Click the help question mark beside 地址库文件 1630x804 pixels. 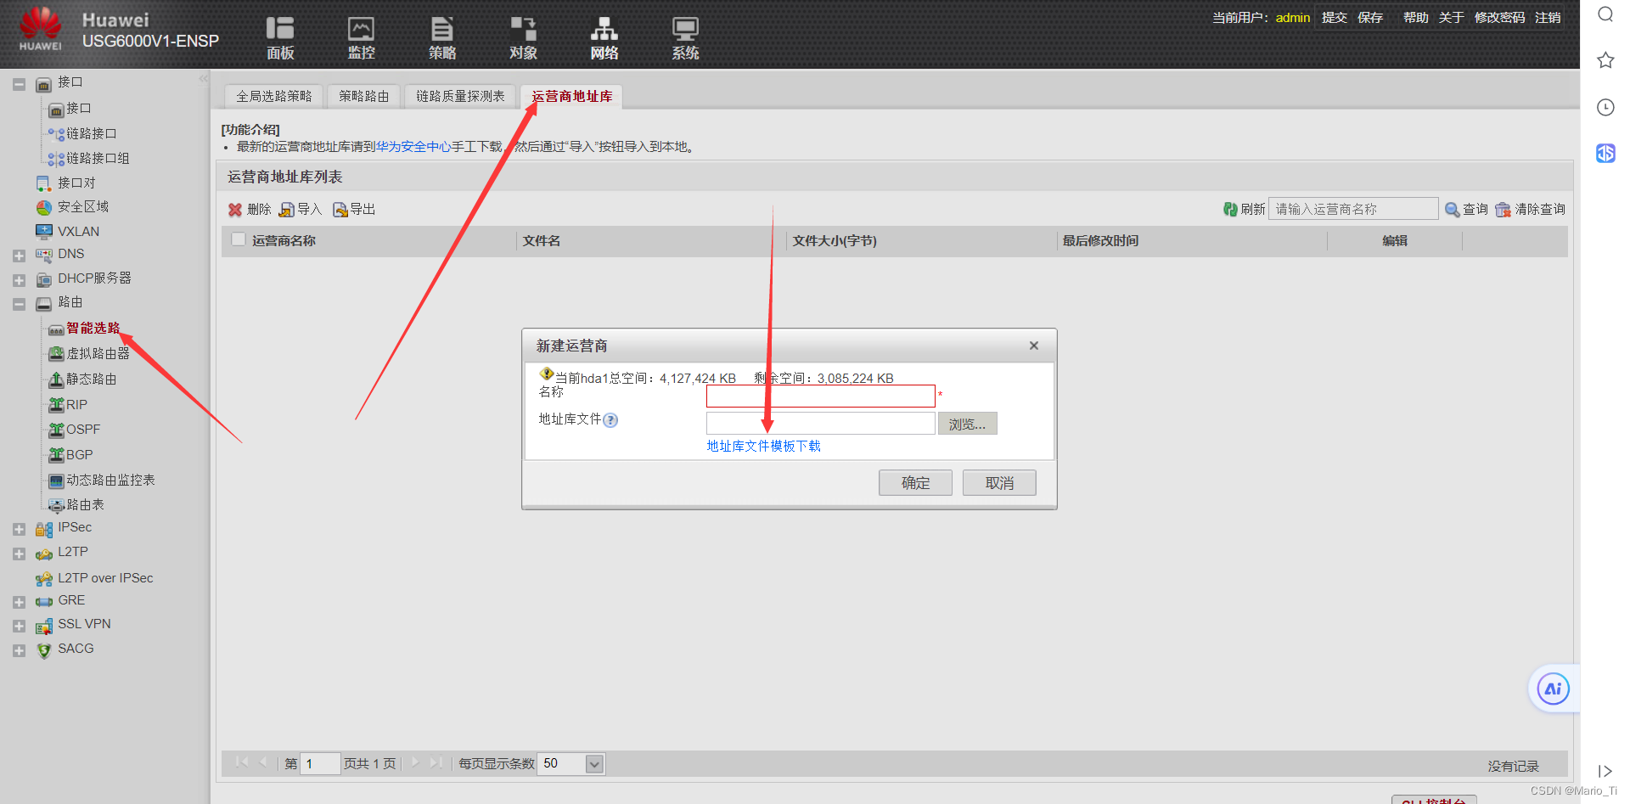pyautogui.click(x=610, y=420)
